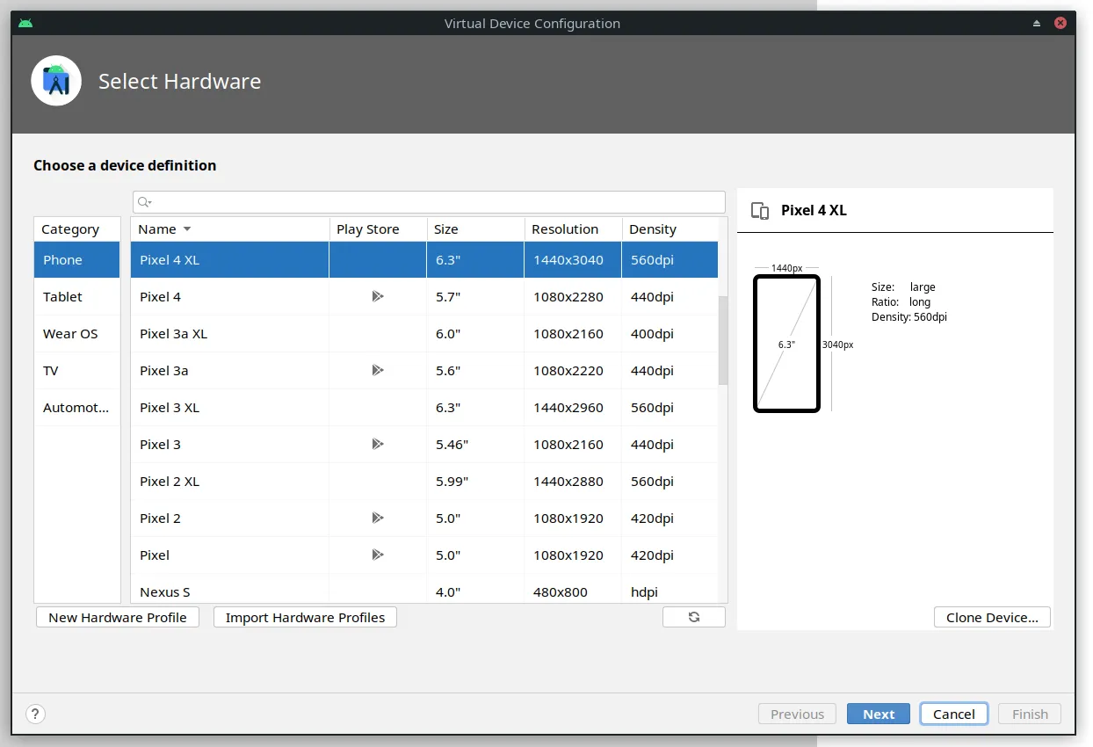This screenshot has width=1093, height=747.
Task: Sort by the Density column header
Action: click(x=670, y=229)
